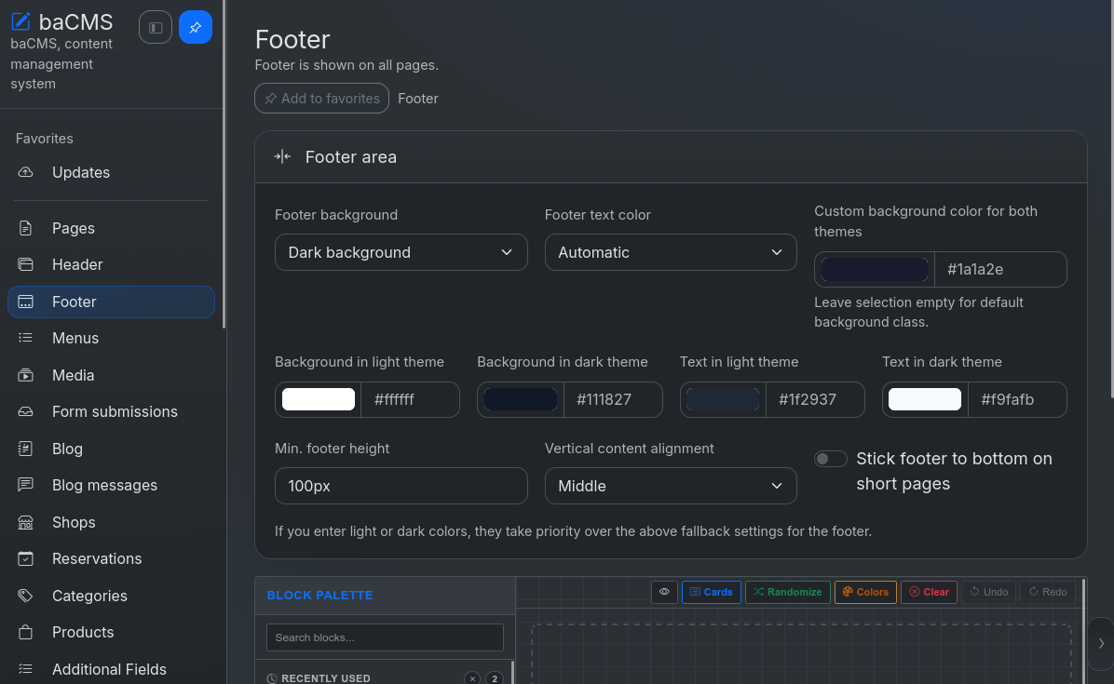Open the Footer text color dropdown
The image size is (1114, 684).
(671, 252)
